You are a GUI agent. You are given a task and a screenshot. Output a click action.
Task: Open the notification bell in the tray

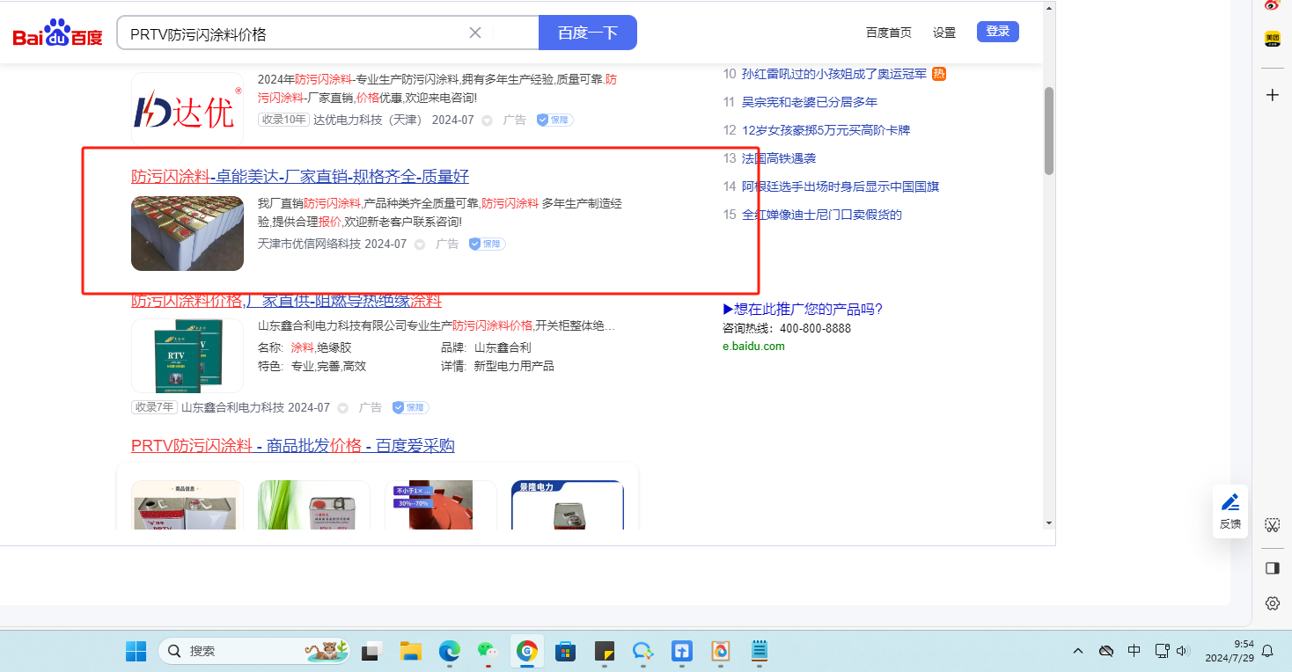1268,651
